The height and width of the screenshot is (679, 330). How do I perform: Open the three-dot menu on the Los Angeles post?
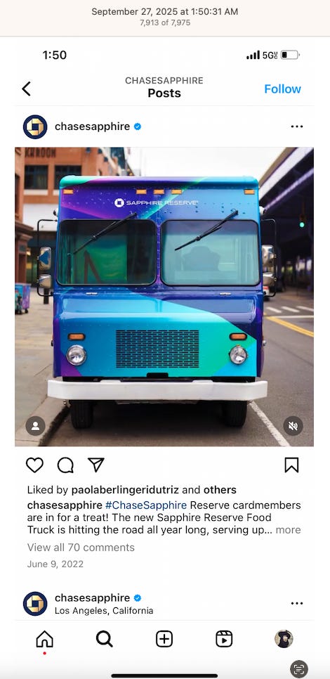(x=297, y=603)
